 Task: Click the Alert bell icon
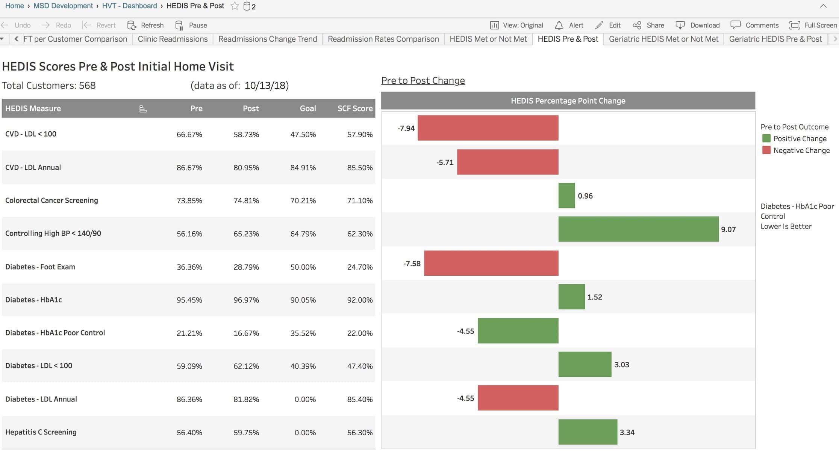pos(559,25)
